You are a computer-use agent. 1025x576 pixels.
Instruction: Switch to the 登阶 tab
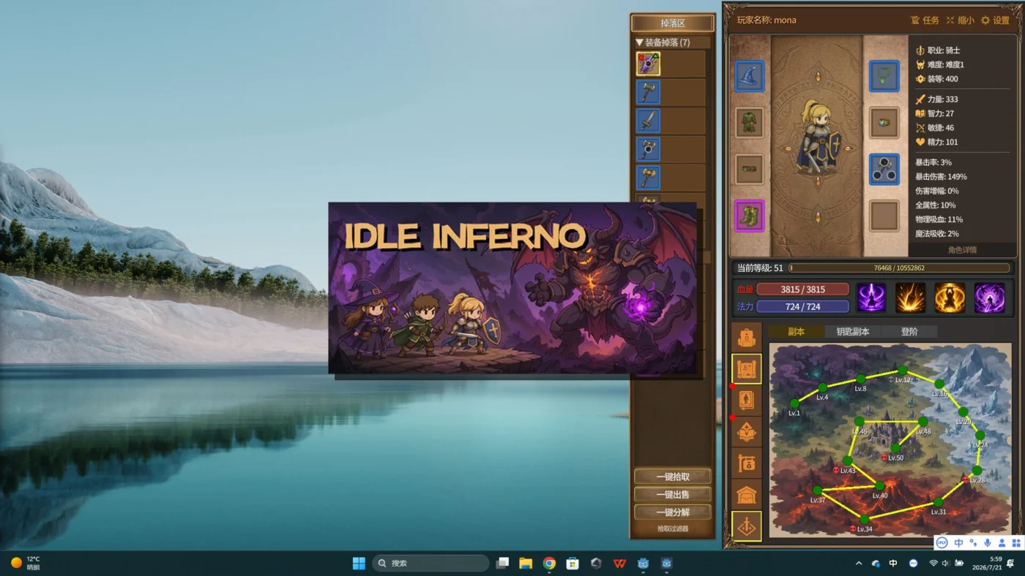tap(909, 331)
